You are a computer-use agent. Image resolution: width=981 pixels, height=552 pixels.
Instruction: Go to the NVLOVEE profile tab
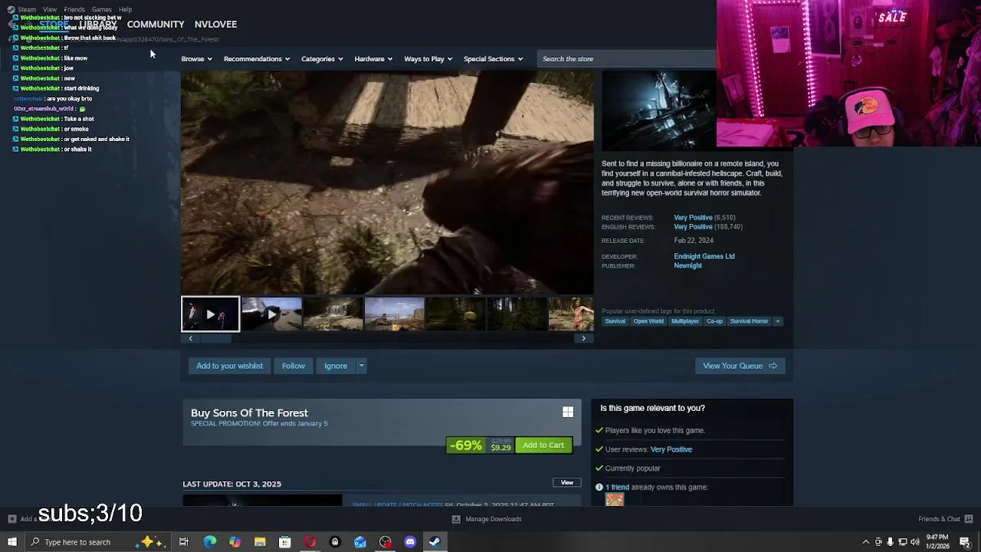[x=215, y=25]
